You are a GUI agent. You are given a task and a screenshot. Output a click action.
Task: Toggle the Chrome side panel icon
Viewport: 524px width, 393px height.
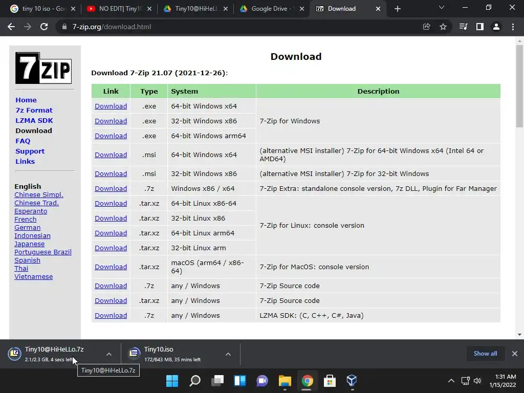480,27
